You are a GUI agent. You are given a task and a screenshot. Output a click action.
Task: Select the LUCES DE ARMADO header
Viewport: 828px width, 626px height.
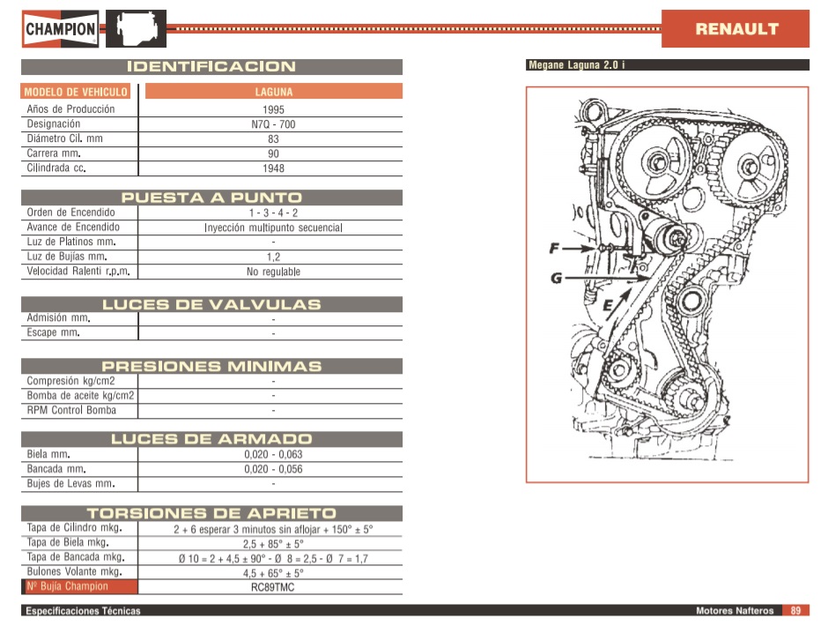[x=211, y=439]
